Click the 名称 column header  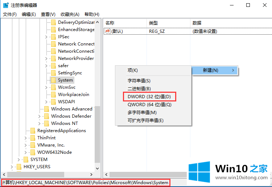click(110, 23)
